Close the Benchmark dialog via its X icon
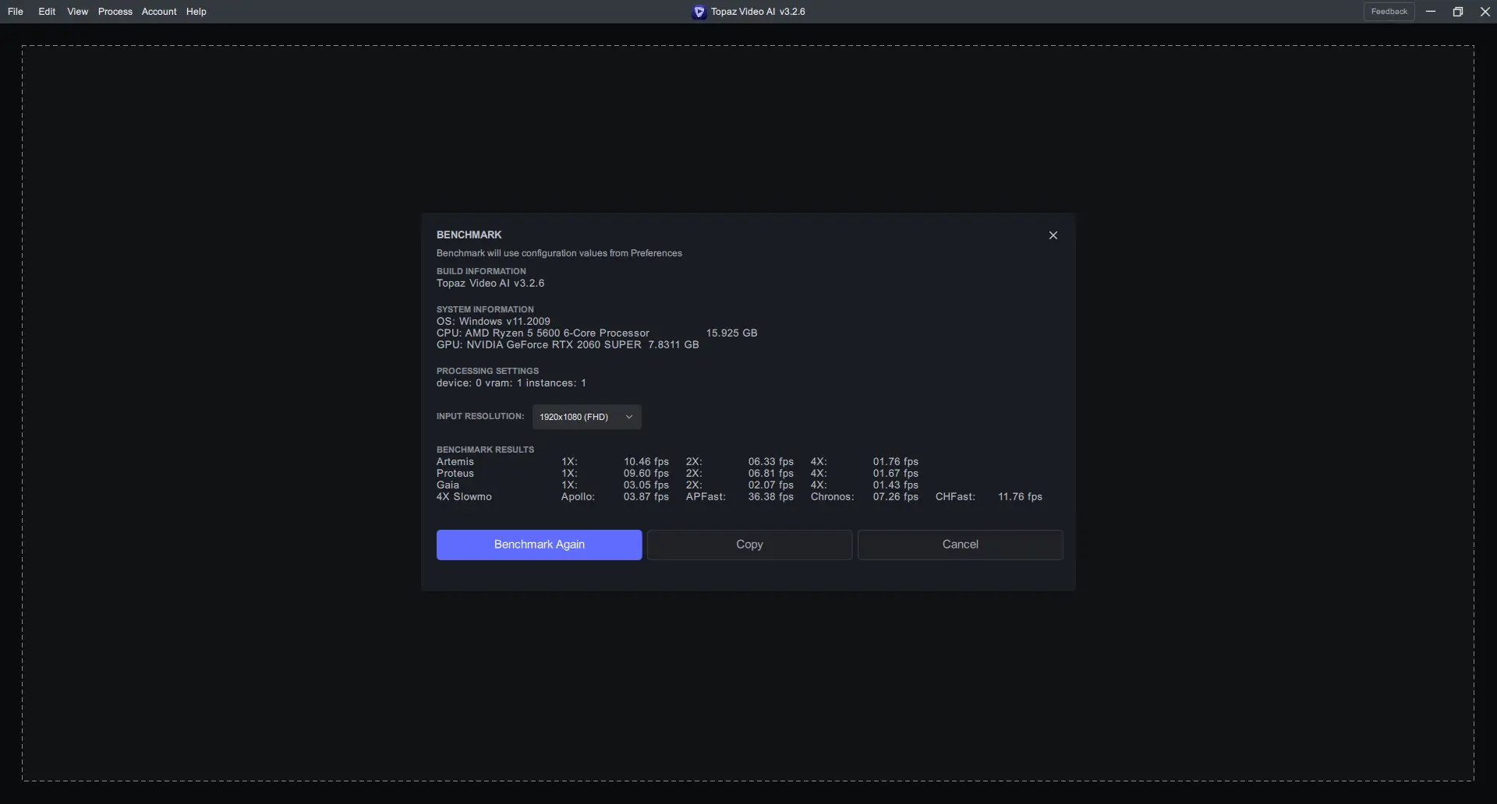The width and height of the screenshot is (1497, 804). click(x=1053, y=235)
